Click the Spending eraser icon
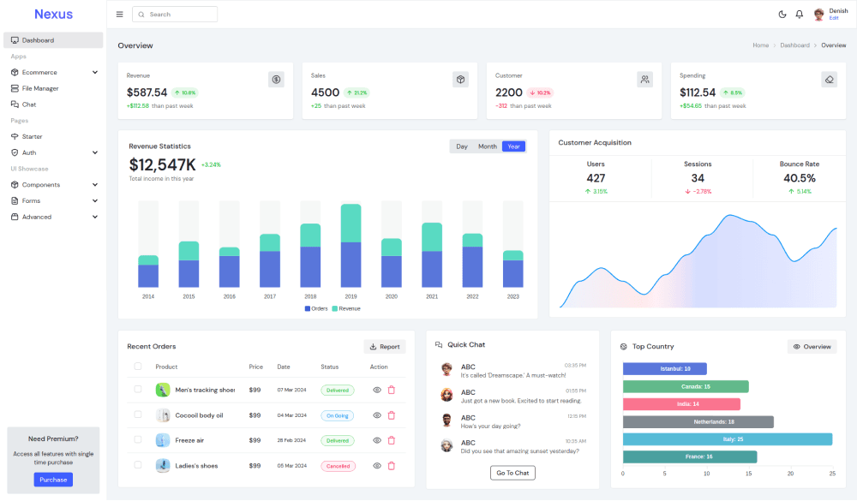This screenshot has width=857, height=501. 829,80
